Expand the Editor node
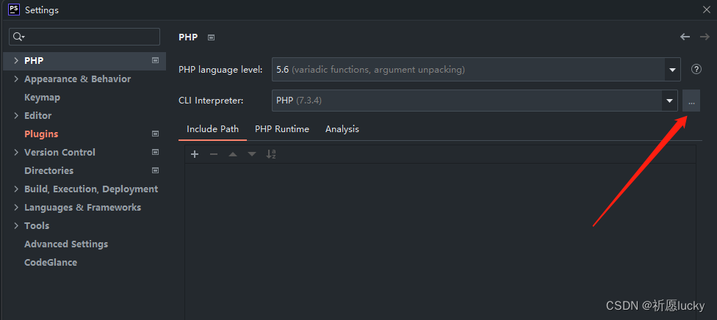Screen dimensions: 717x320 pos(16,116)
